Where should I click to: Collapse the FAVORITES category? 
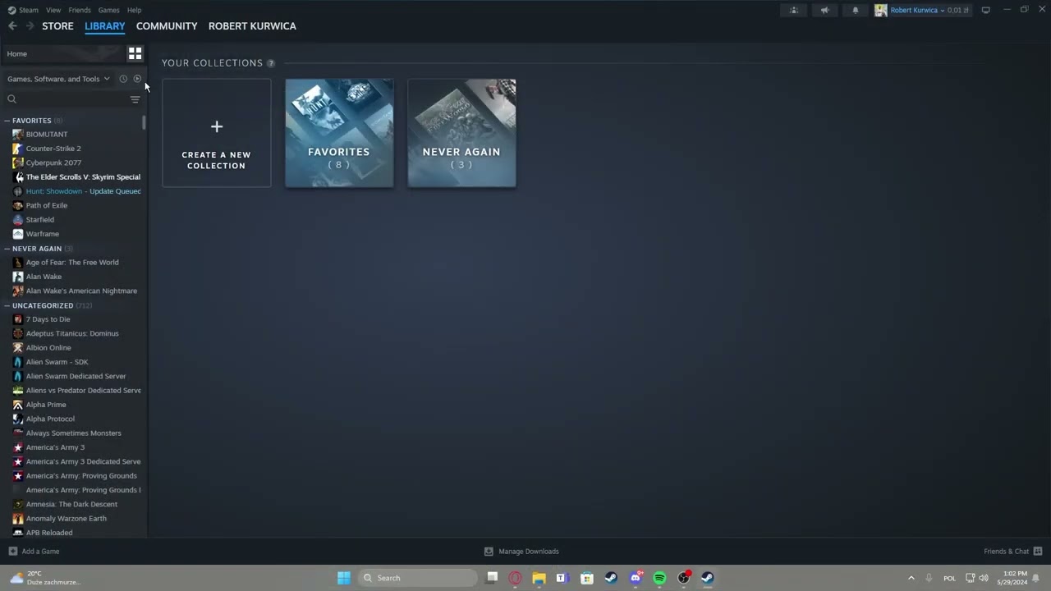click(7, 121)
